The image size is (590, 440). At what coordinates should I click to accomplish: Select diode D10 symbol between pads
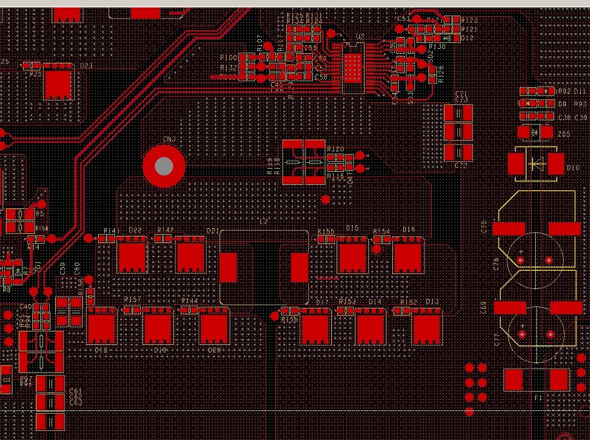click(x=536, y=164)
